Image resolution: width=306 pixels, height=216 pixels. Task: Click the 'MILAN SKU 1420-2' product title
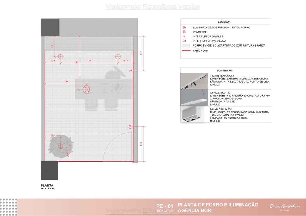[221, 109]
